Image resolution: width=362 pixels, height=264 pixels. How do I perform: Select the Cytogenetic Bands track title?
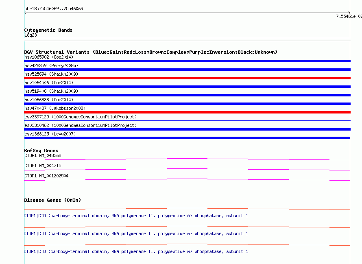coord(48,30)
